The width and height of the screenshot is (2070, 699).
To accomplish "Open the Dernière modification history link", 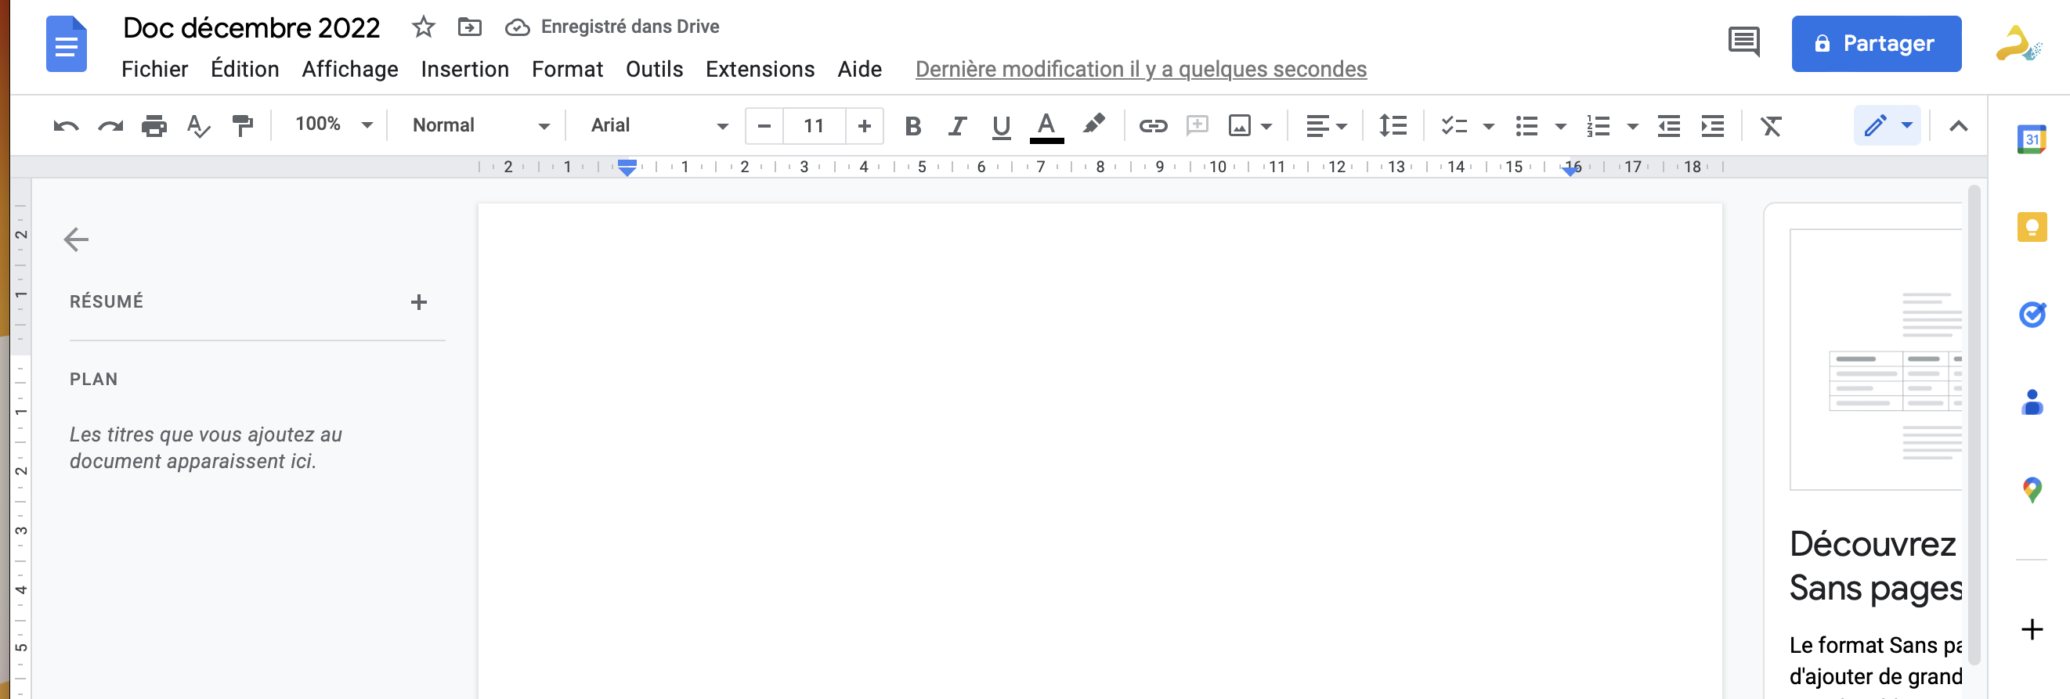I will [1140, 69].
